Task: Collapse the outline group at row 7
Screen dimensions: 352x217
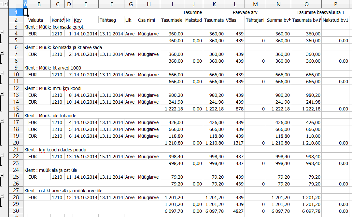Action: 2,53
